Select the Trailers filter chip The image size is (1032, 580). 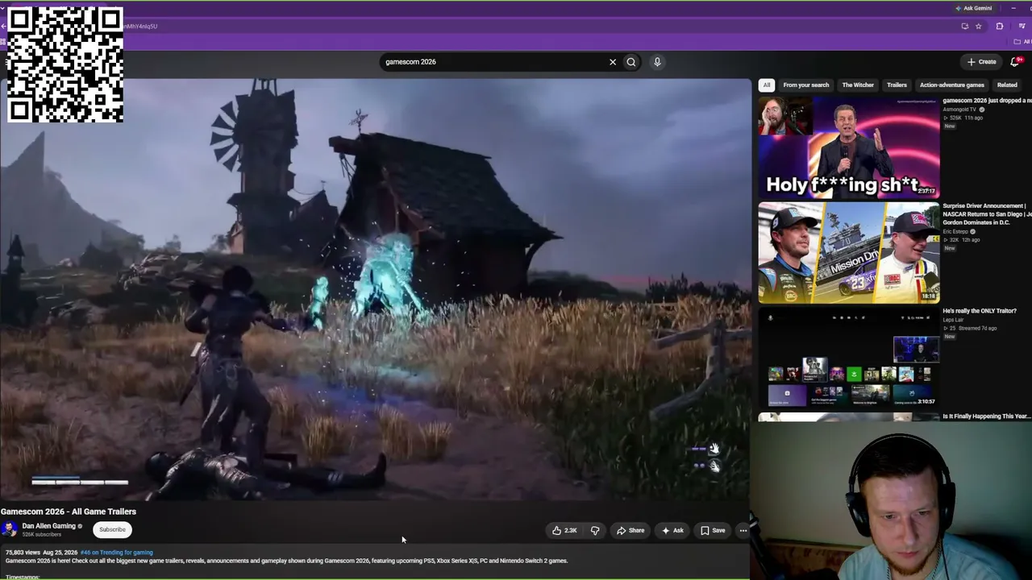[897, 85]
